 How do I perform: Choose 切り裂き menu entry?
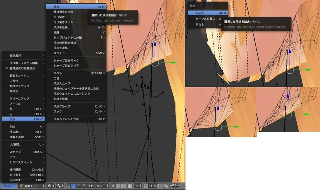click(76, 17)
